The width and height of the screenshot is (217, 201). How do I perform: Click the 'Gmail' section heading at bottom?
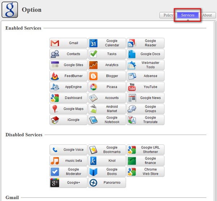point(12,197)
